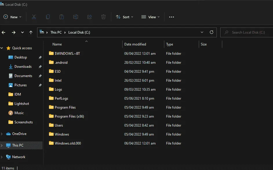
Task: Open the View dropdown
Action: pos(150,17)
